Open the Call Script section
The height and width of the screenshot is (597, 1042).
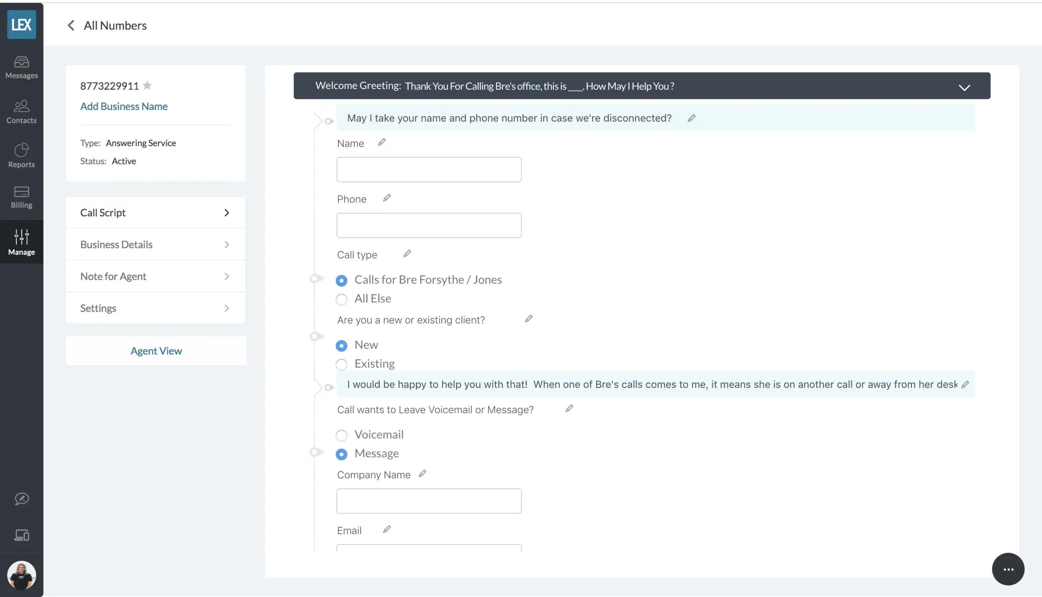[x=155, y=212]
